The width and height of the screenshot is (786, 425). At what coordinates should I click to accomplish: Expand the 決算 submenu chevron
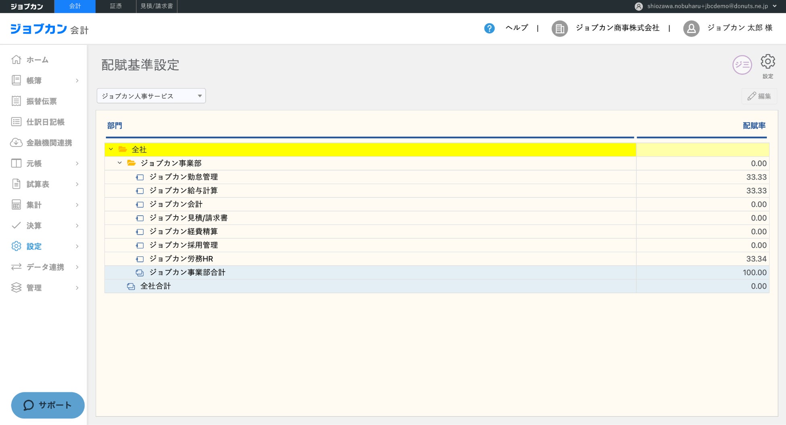77,225
